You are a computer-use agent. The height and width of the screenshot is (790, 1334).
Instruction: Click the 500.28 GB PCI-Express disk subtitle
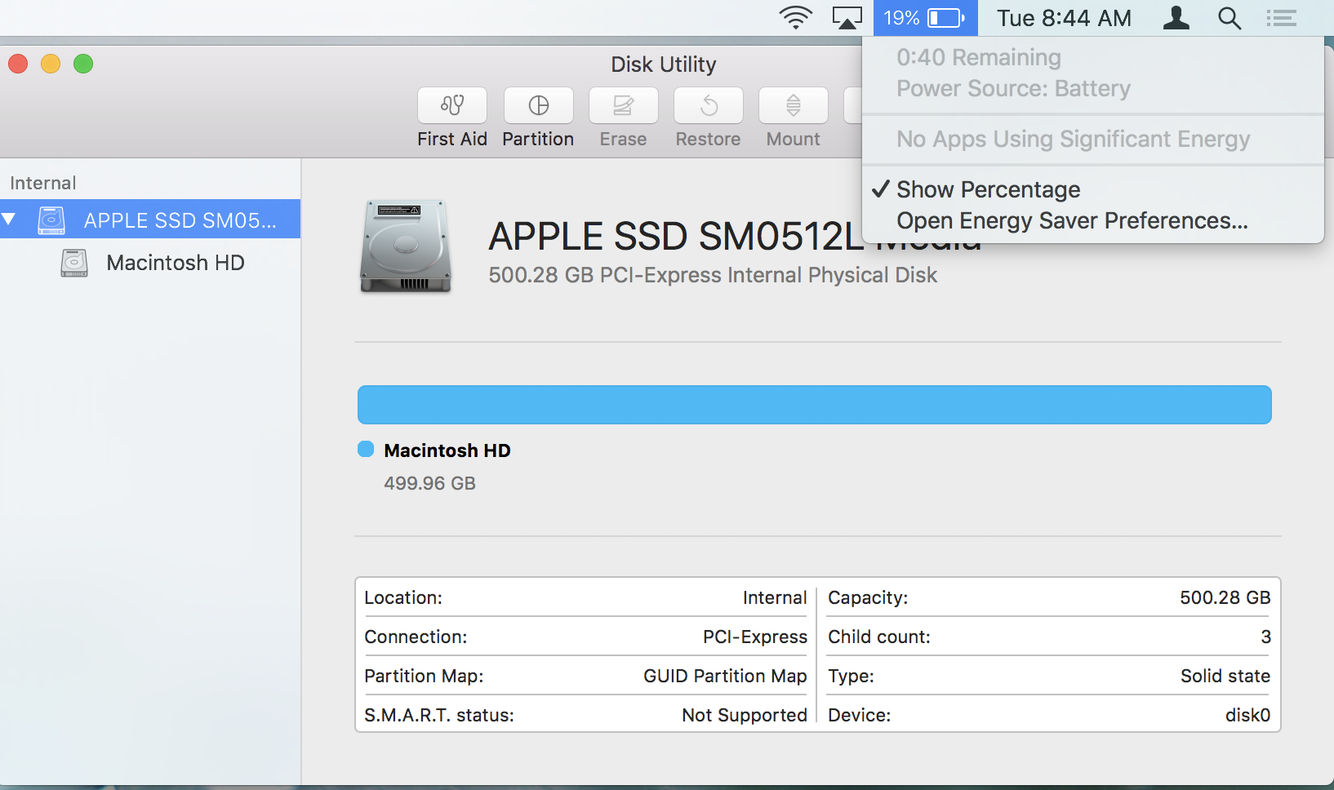tap(713, 275)
